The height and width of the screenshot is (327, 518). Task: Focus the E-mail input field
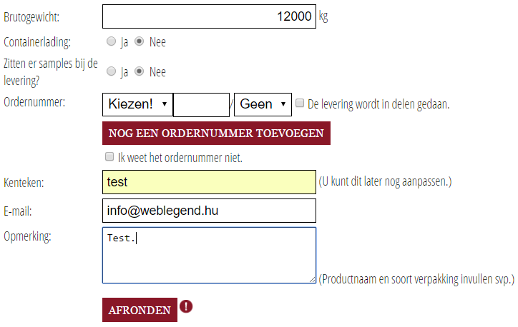point(209,211)
